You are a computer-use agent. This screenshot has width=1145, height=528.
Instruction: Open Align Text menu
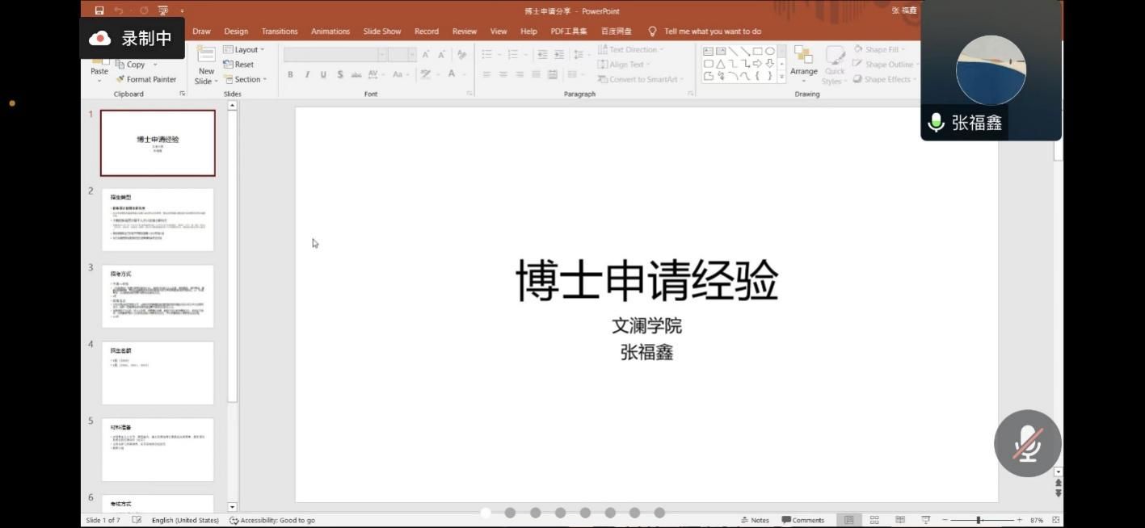pos(625,65)
